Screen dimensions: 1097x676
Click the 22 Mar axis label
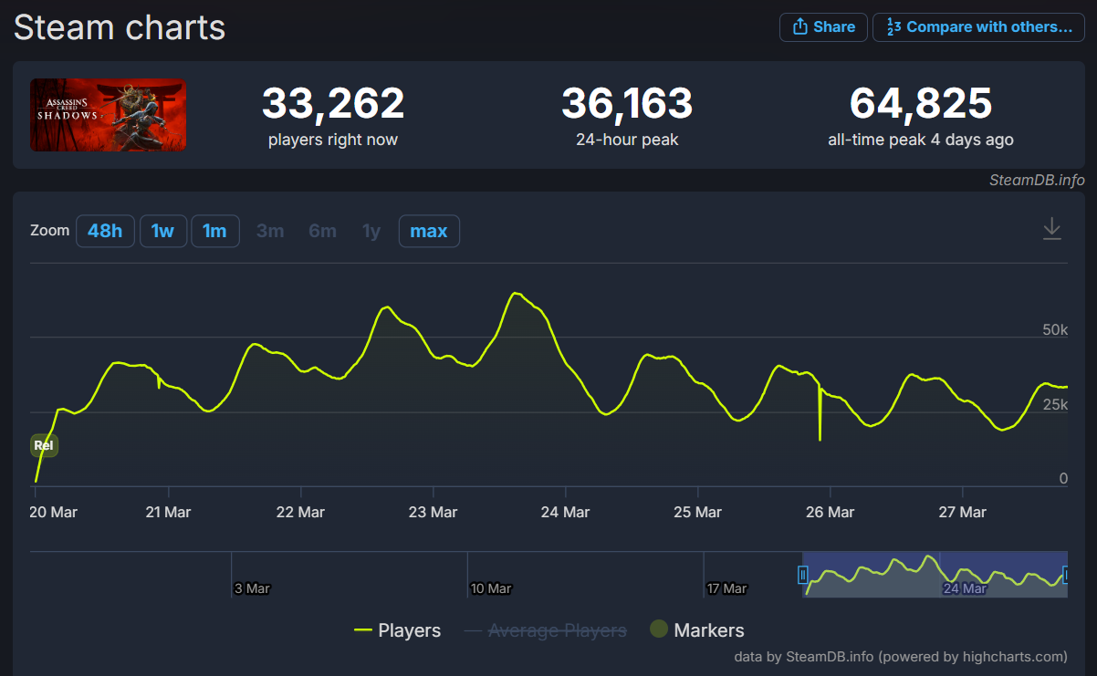(300, 512)
